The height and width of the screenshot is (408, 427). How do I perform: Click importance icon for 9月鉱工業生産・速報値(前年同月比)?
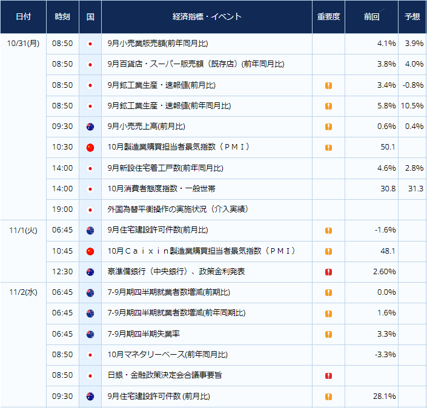[328, 106]
